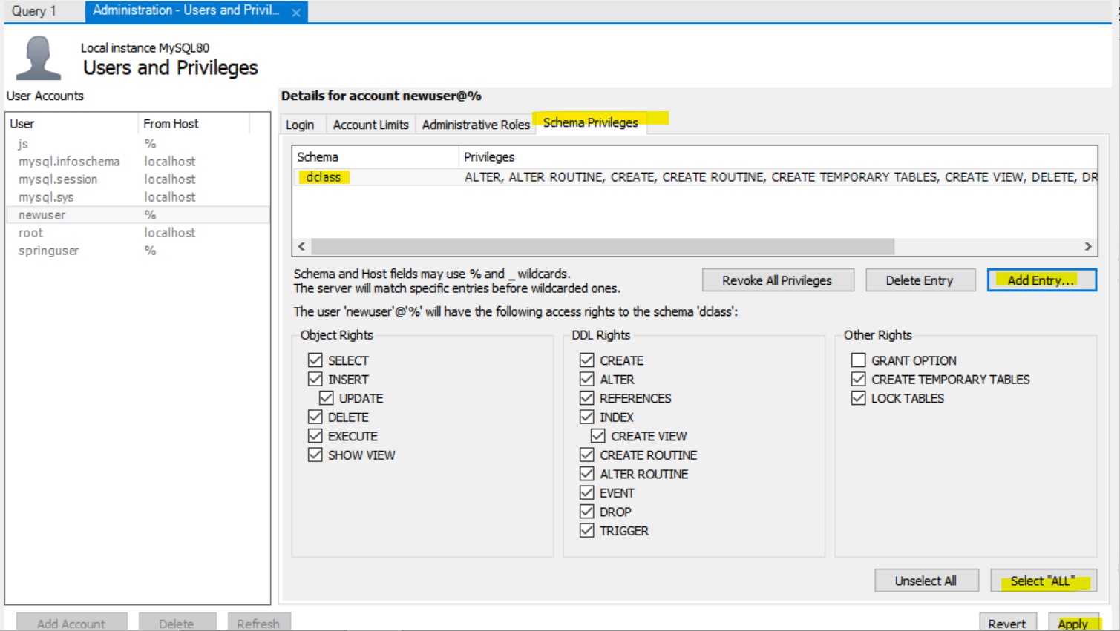Click the user profile avatar icon
Viewport: 1120px width, 631px height.
[x=38, y=56]
